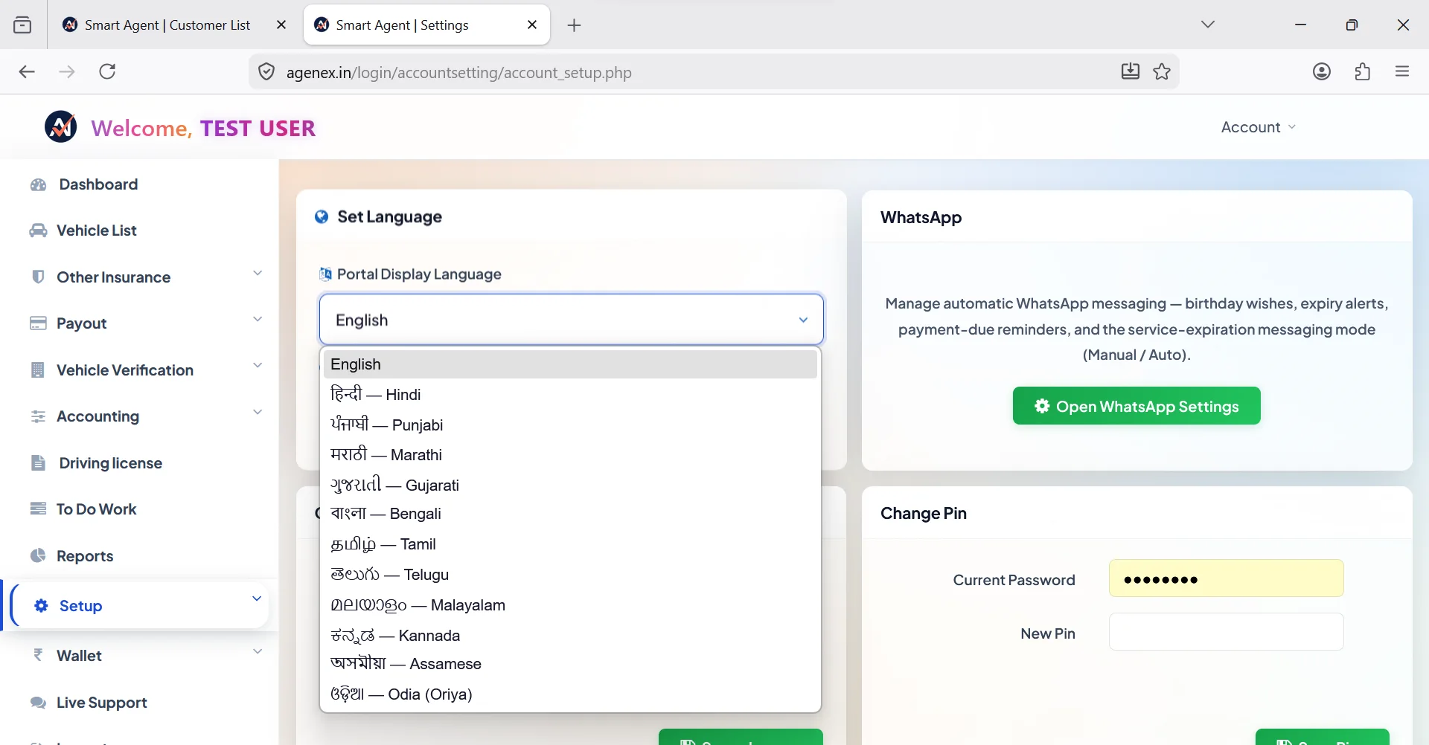Open the browser hamburger menu

(x=1402, y=71)
